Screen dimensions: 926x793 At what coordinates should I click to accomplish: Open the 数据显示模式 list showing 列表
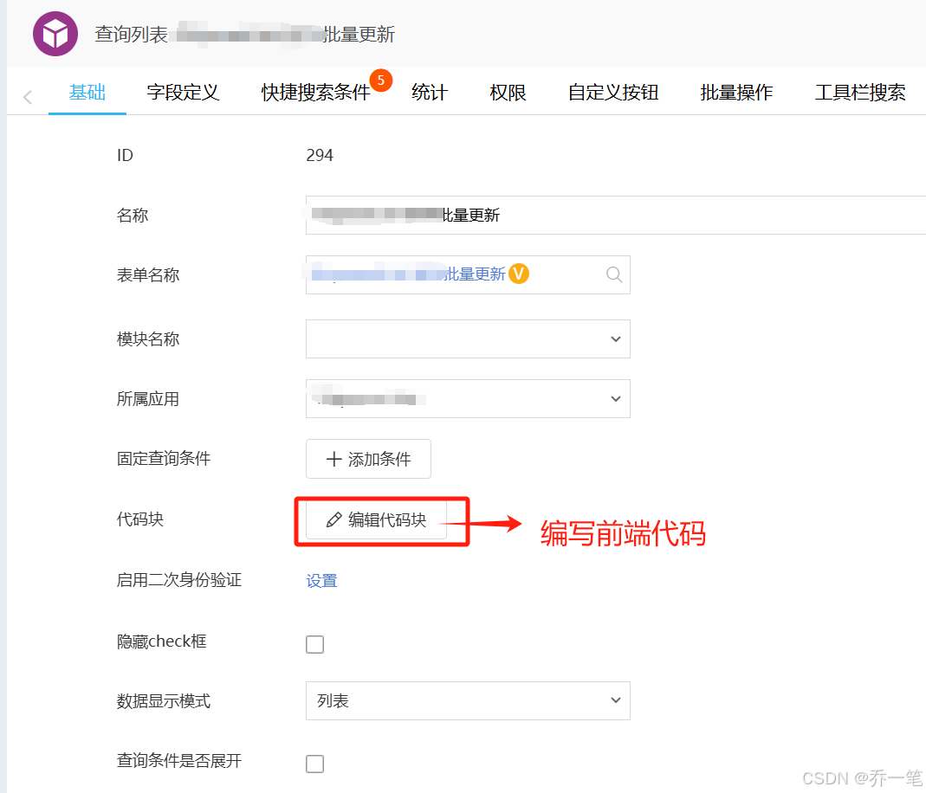click(x=468, y=700)
